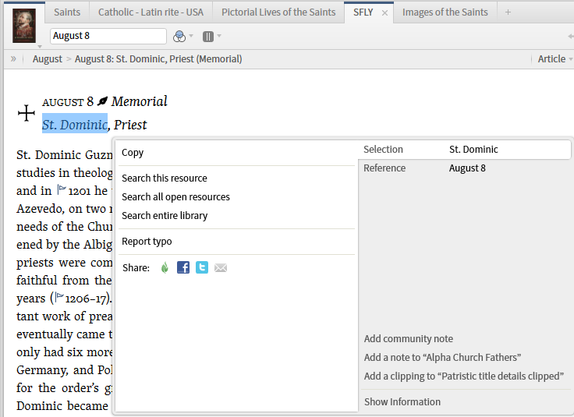Screen dimensions: 574x417
Task: Open the Images of the Saints tab
Action: tap(445, 12)
